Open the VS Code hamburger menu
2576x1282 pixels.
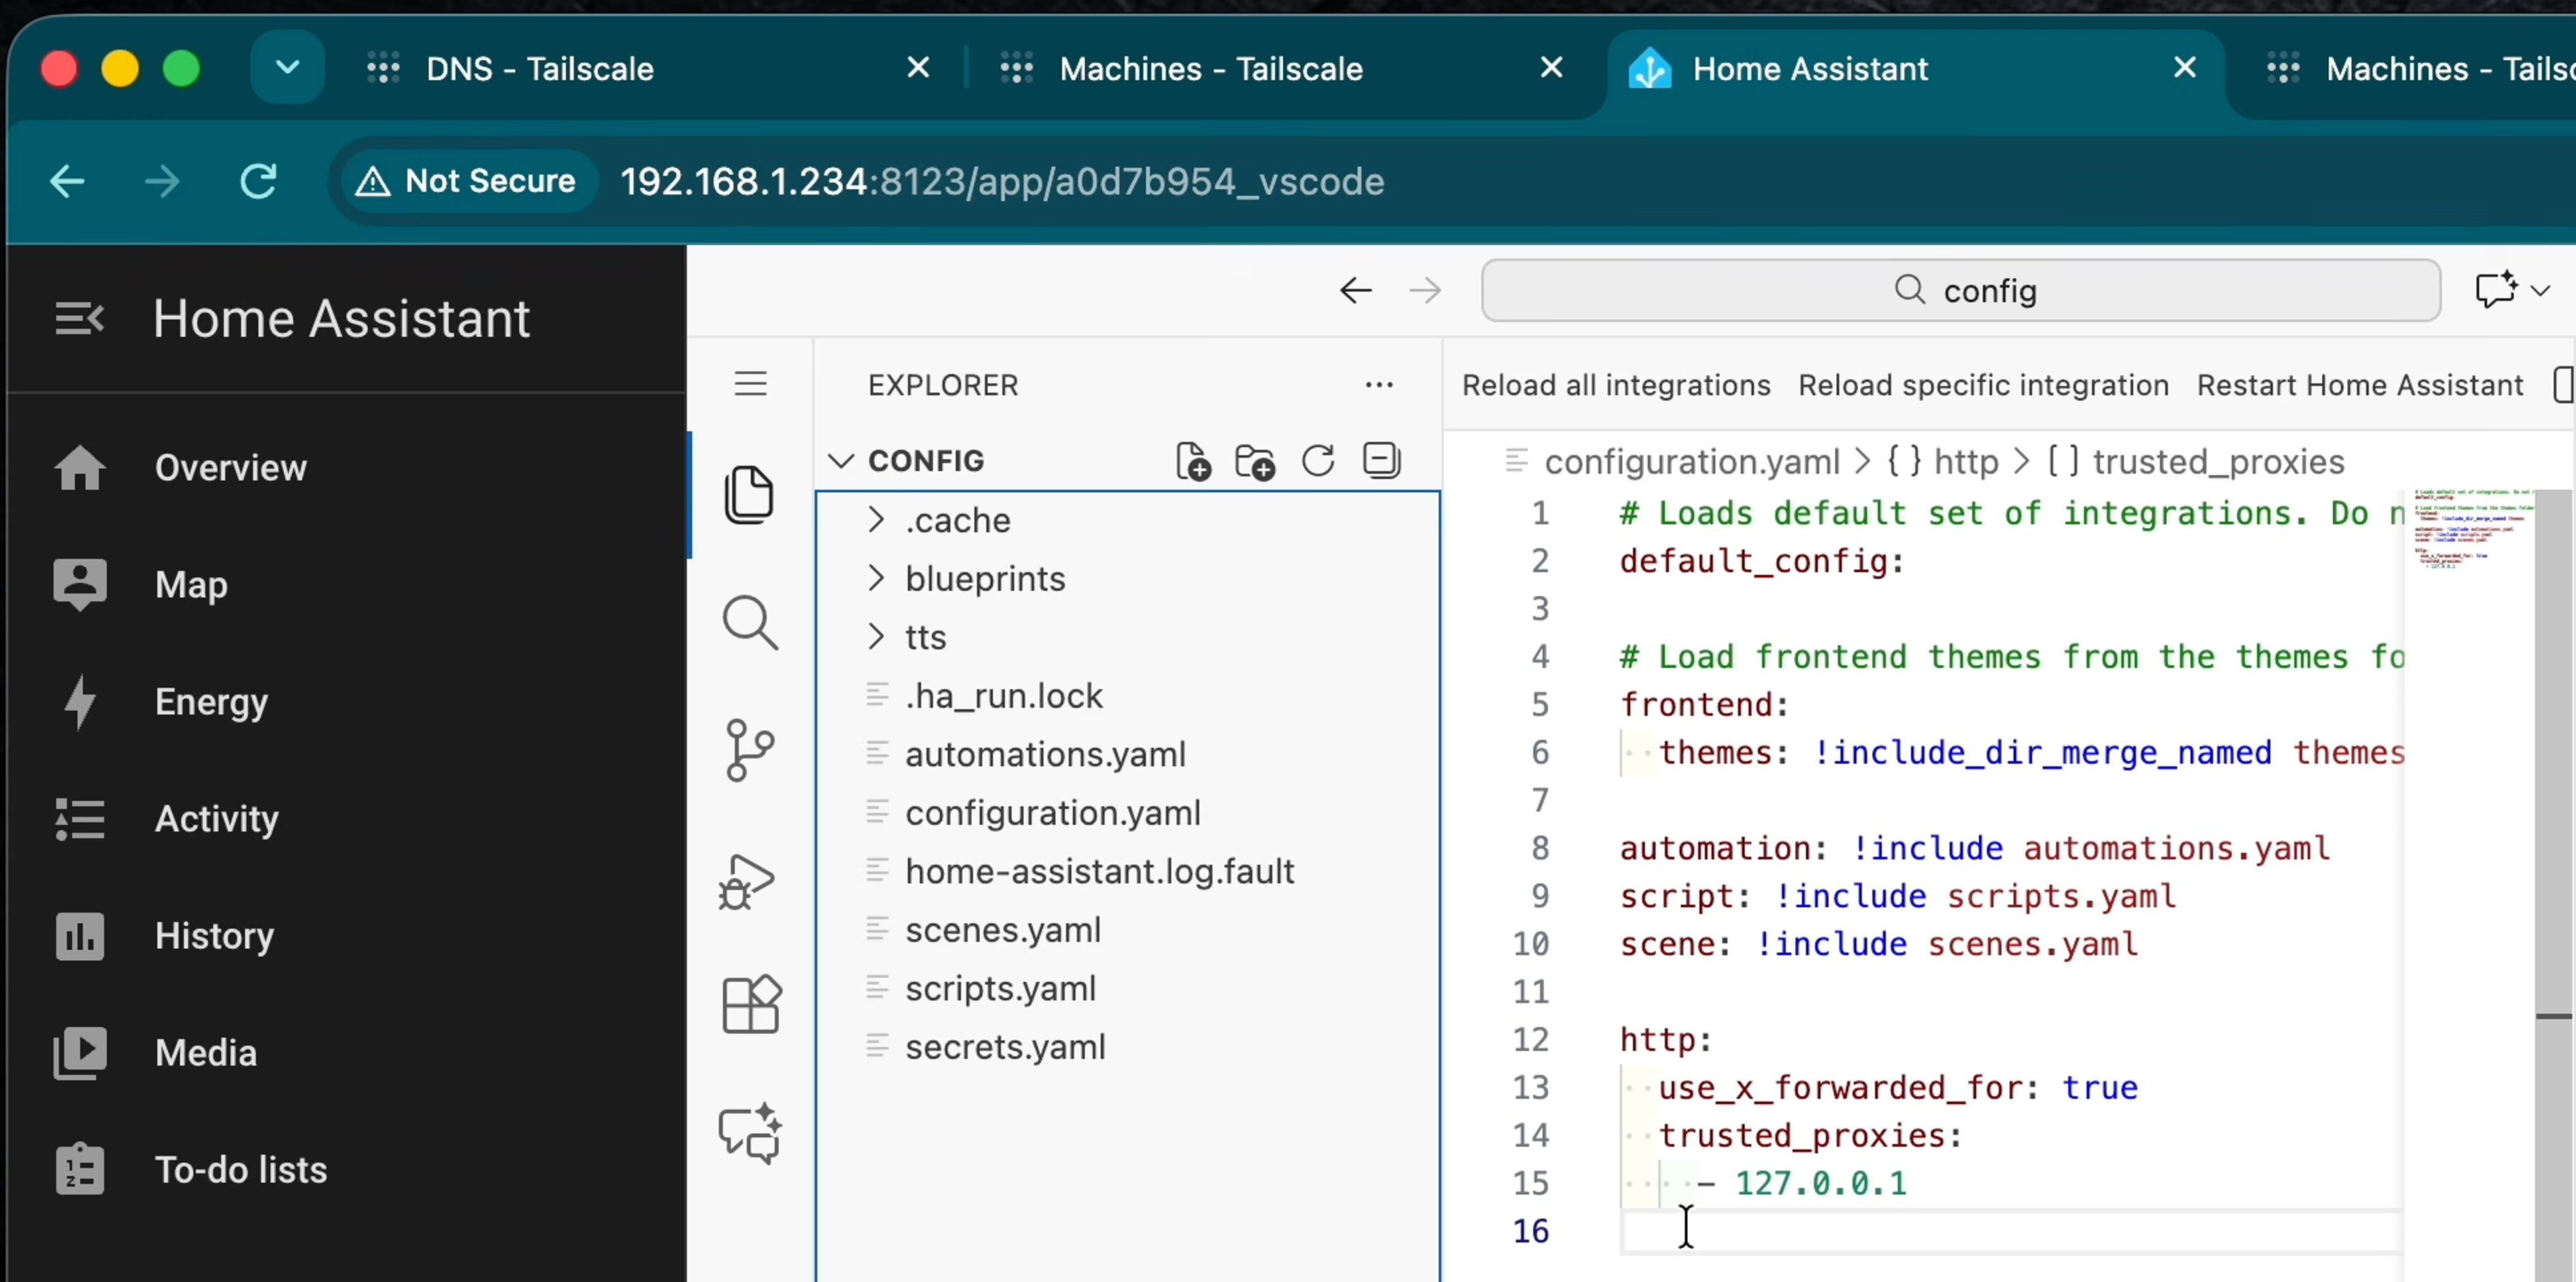click(750, 384)
